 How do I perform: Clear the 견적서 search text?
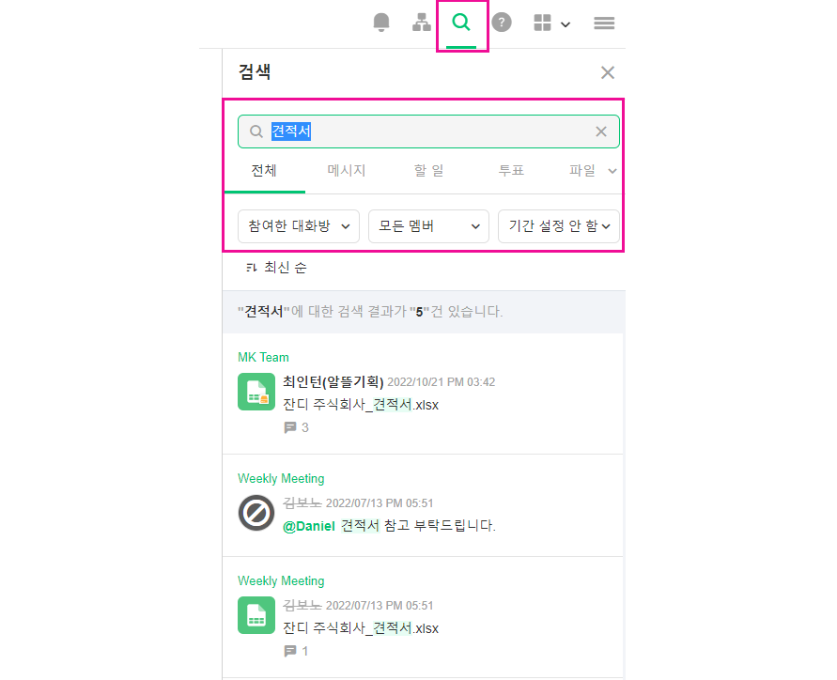pos(601,131)
